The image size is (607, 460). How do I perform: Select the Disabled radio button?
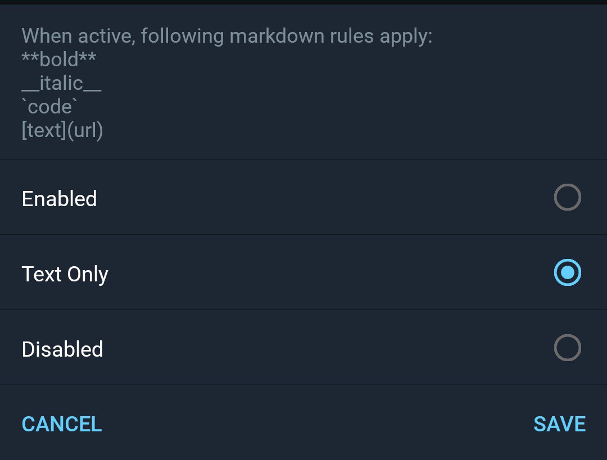click(x=567, y=348)
